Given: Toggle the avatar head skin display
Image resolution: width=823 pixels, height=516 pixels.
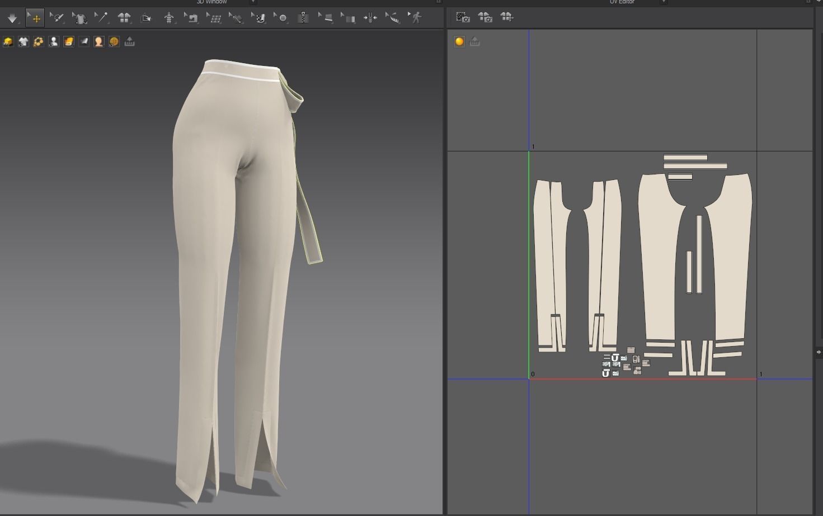Looking at the screenshot, I should (98, 41).
